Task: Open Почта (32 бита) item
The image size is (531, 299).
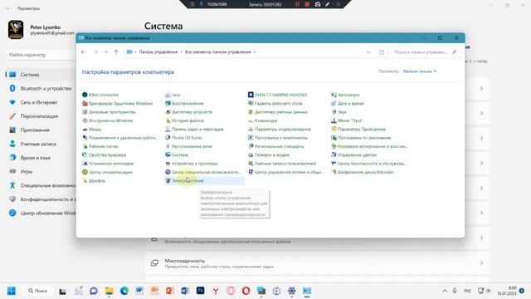Action: 183,138
